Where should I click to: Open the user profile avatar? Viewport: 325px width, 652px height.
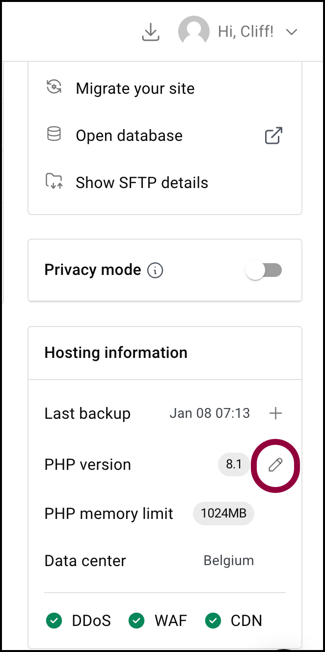coord(193,32)
